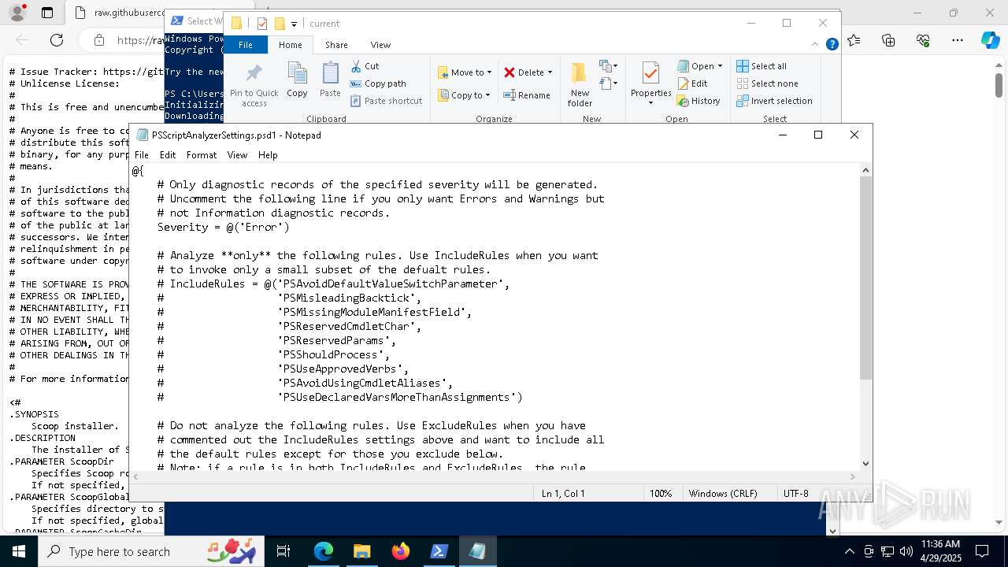Screen dimensions: 1008x567
Task: Switch to Explorer View tab
Action: click(380, 45)
